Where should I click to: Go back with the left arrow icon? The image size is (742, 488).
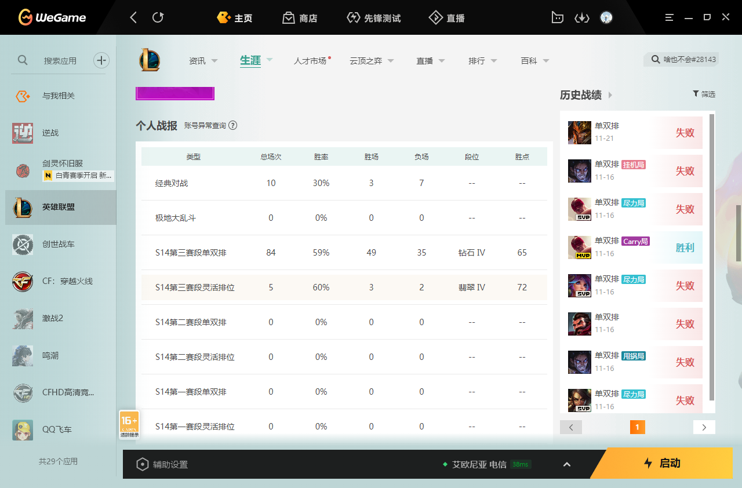click(133, 17)
